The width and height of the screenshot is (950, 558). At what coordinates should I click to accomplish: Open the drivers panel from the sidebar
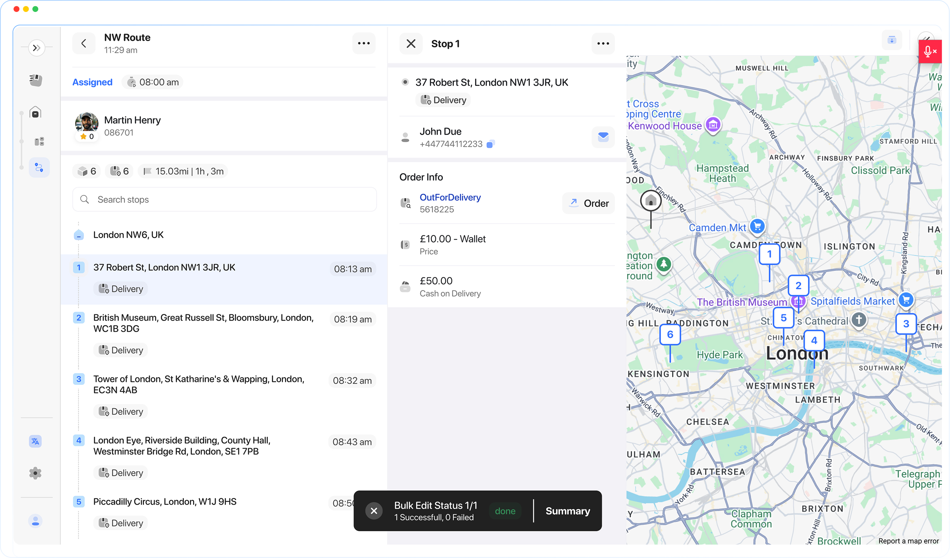[35, 80]
